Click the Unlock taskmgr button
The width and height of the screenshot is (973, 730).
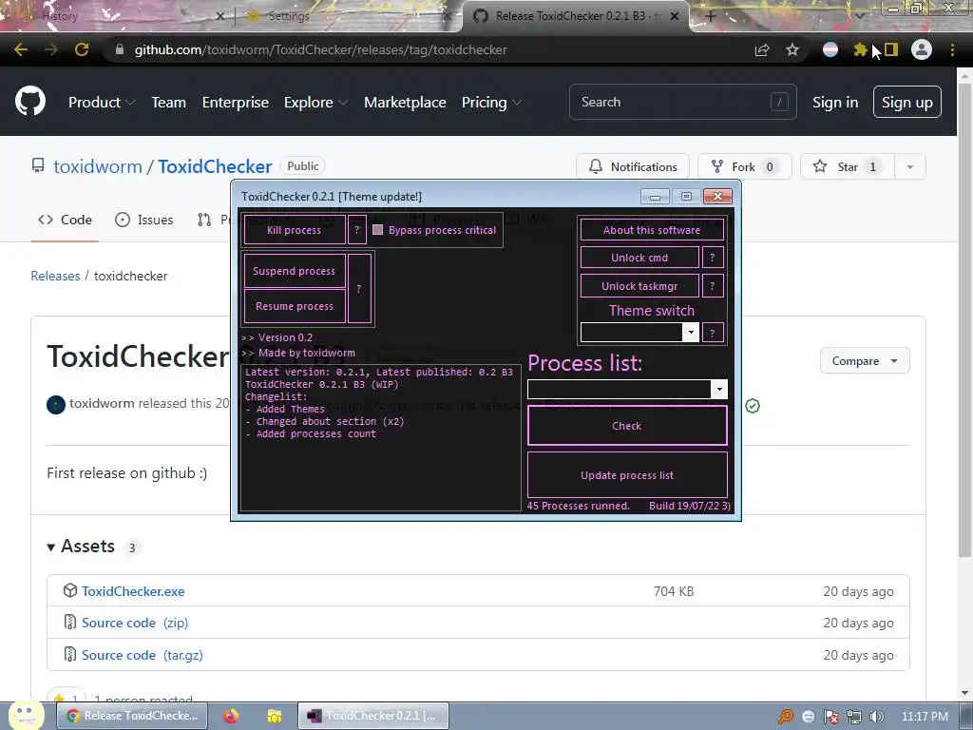tap(639, 286)
